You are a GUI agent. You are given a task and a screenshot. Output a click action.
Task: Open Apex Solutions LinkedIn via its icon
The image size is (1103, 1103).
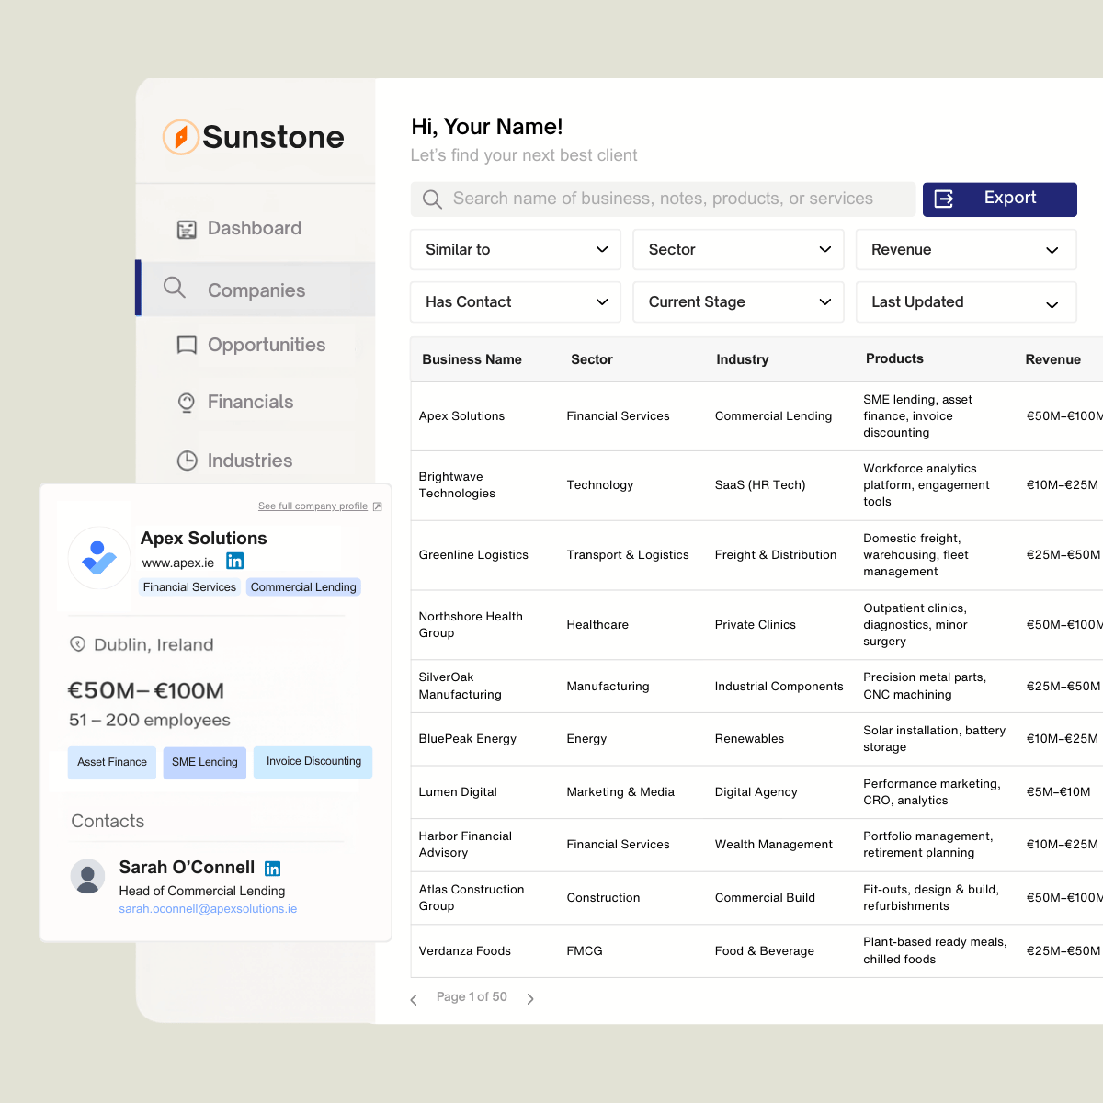tap(235, 561)
